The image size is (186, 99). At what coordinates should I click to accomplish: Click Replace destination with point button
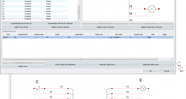click(x=152, y=27)
